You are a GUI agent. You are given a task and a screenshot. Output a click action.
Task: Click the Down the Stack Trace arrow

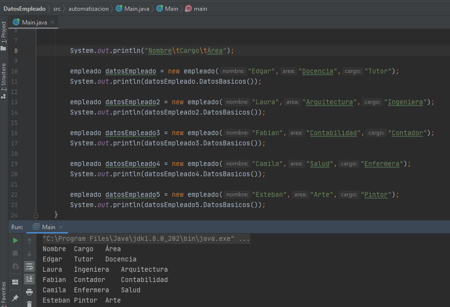coord(29,253)
